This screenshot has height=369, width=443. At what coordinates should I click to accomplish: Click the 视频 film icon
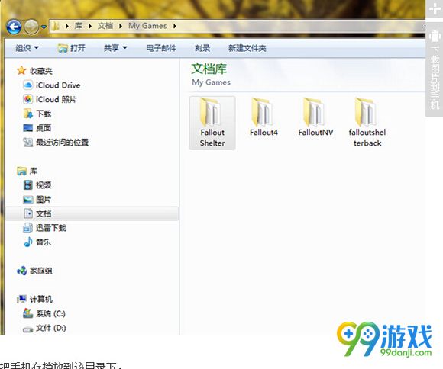28,185
